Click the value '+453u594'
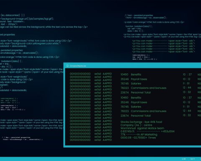The width and height of the screenshot is (201, 161). tap(167, 131)
